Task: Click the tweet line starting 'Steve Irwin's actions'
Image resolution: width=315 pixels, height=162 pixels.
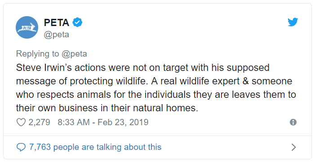Action: [x=142, y=68]
